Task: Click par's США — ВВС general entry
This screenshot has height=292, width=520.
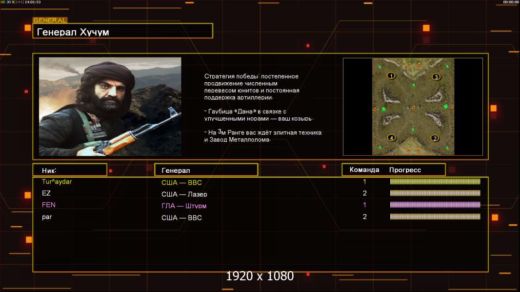Action: 181,218
